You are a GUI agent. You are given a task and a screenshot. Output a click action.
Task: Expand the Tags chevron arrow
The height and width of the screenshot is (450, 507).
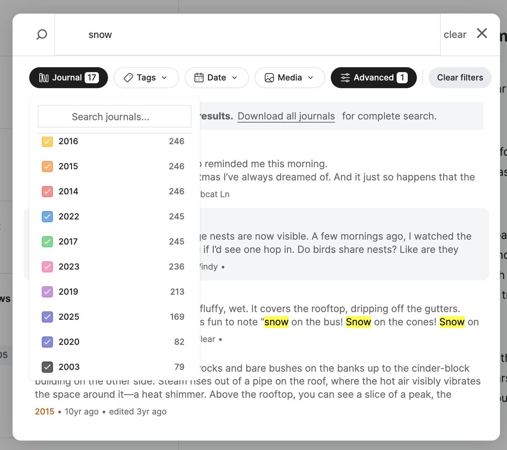pos(164,78)
